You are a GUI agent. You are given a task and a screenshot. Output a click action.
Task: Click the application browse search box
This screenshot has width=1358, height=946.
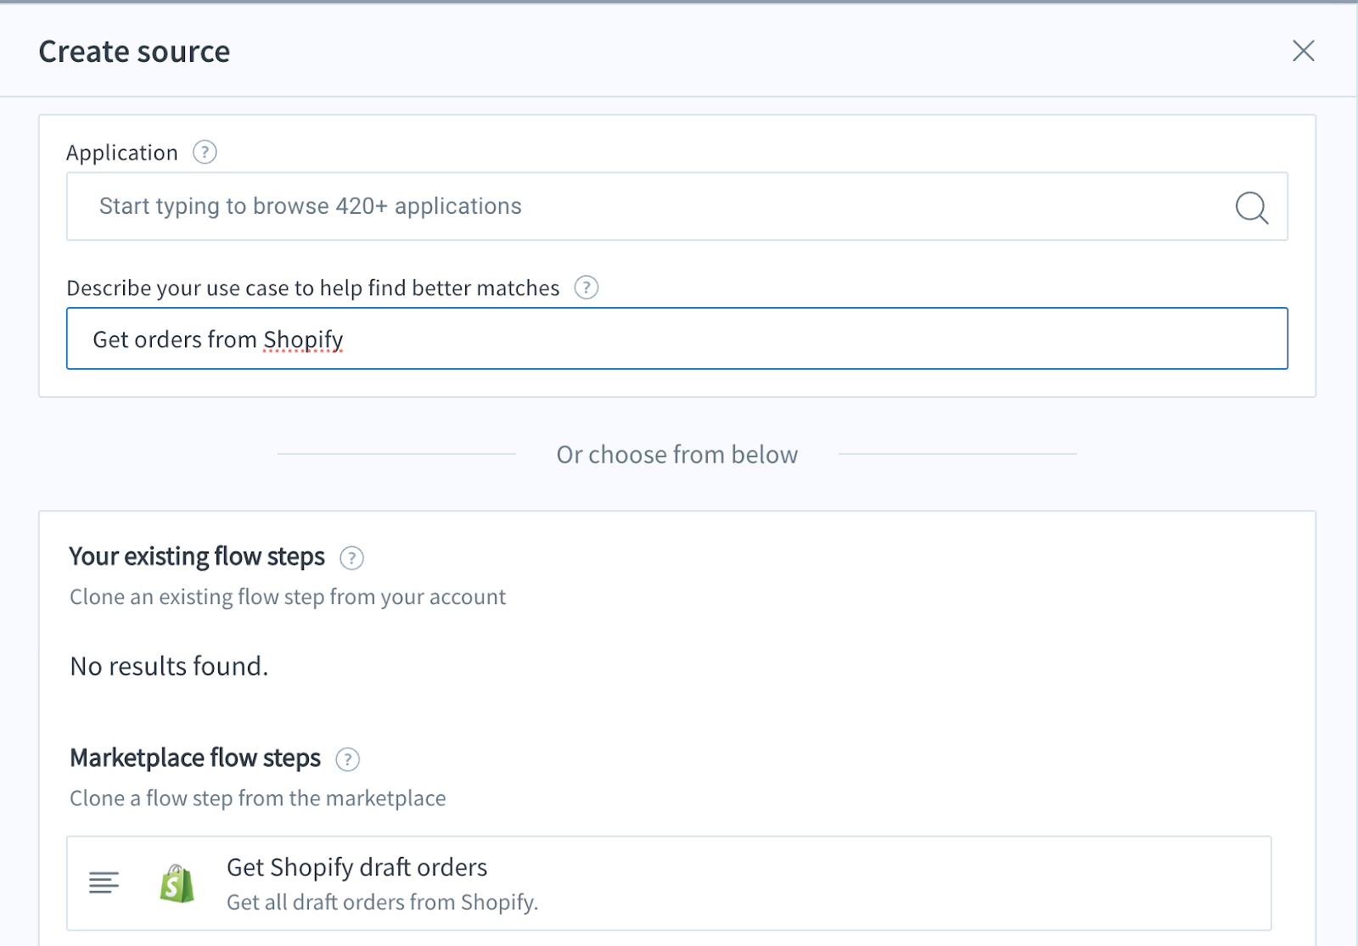coord(594,206)
